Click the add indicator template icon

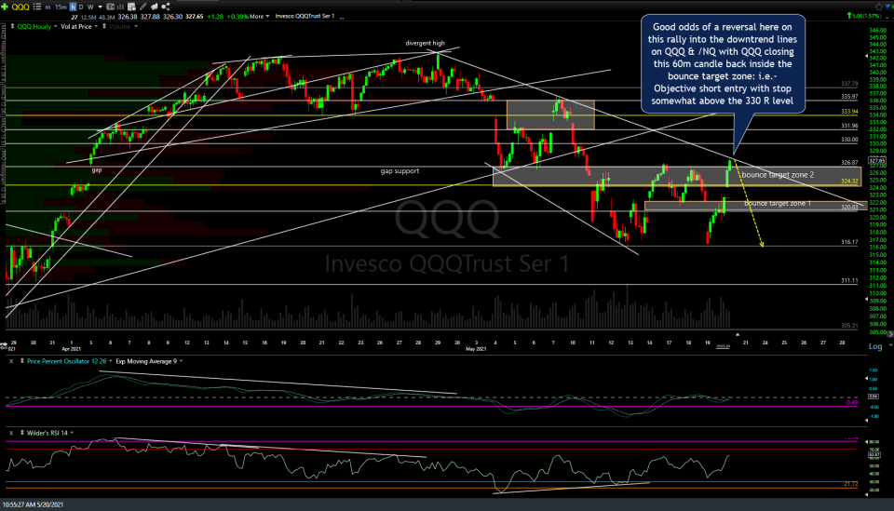click(131, 7)
